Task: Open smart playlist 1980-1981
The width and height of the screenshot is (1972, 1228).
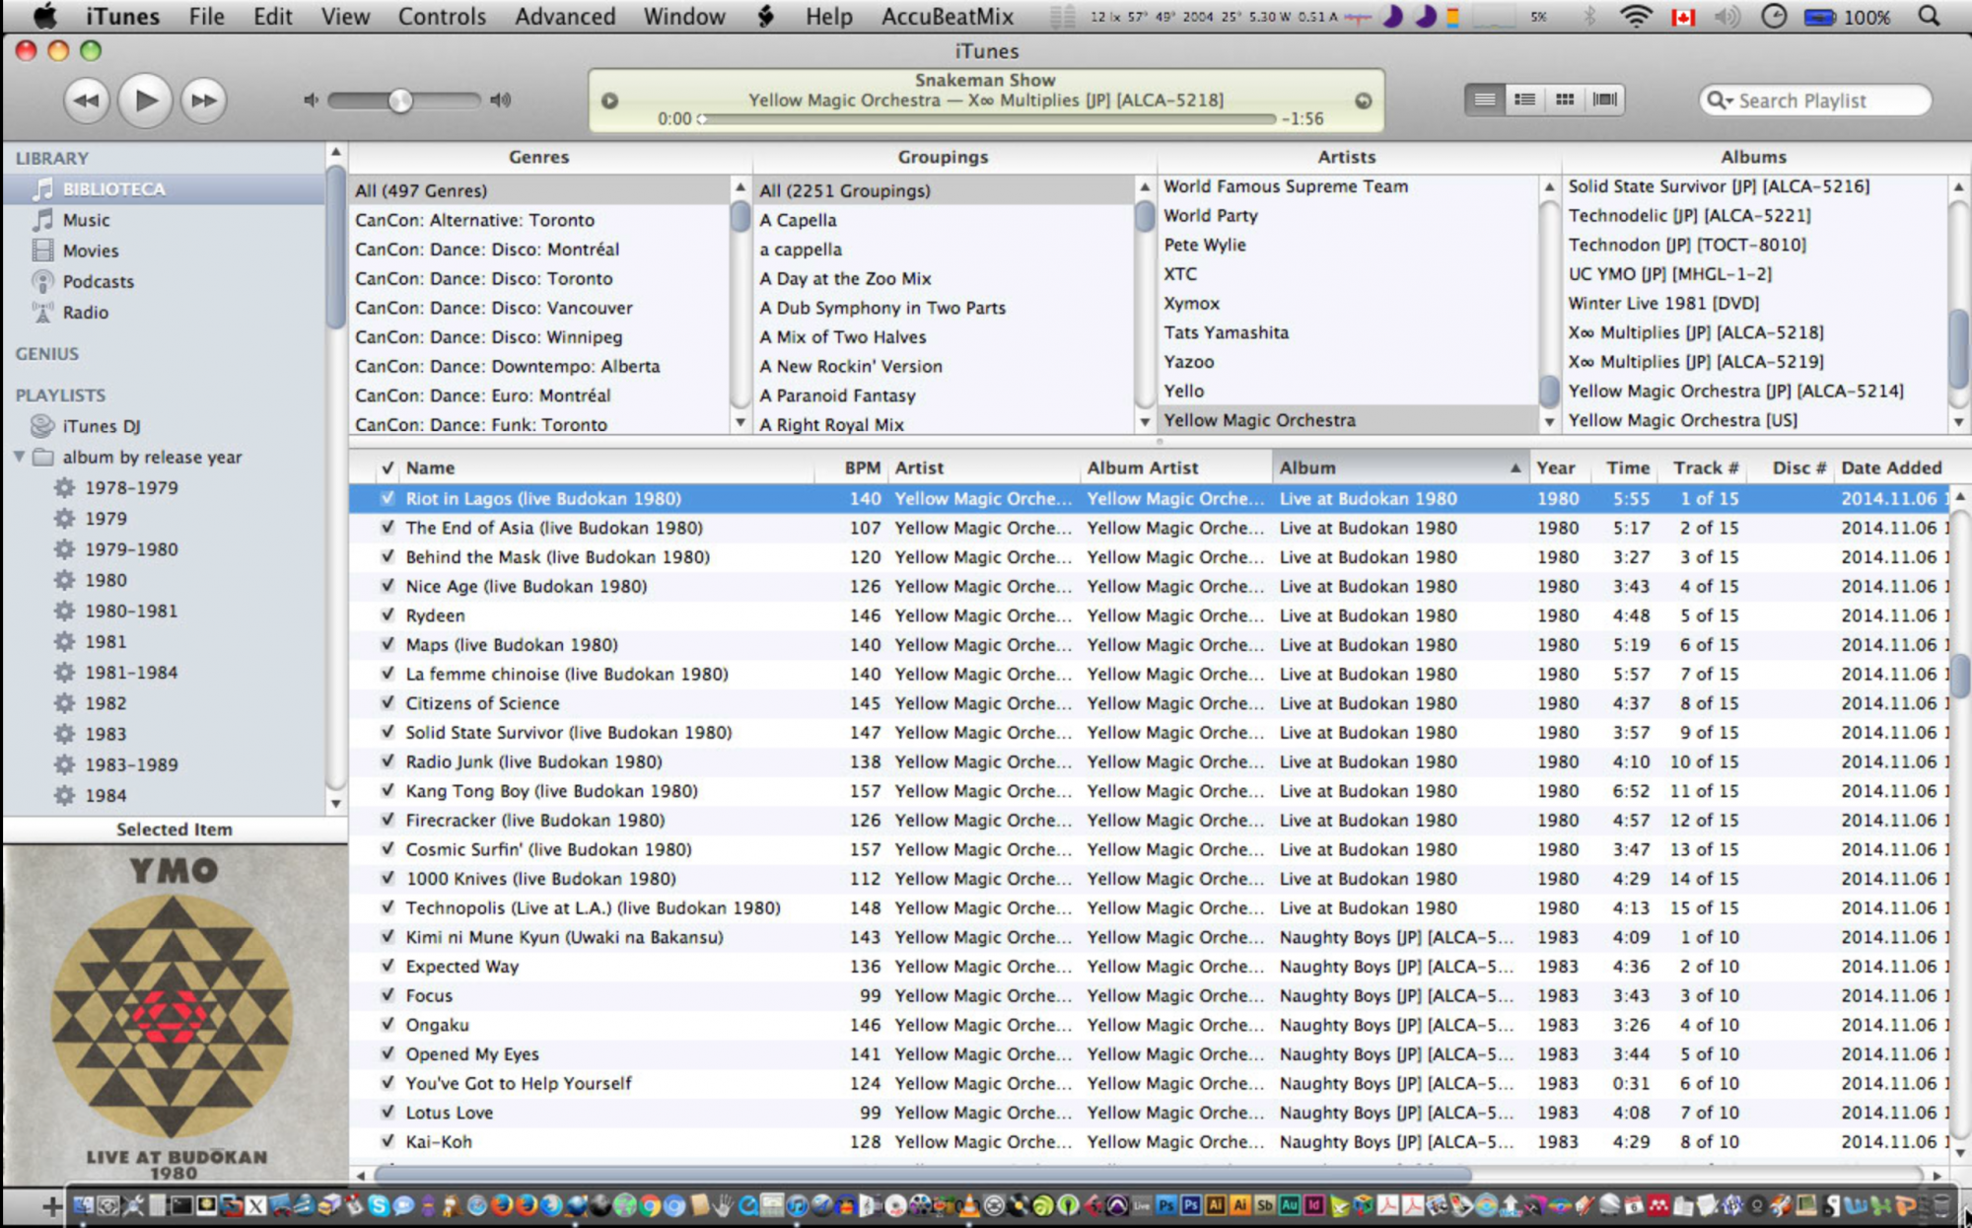Action: coord(131,611)
